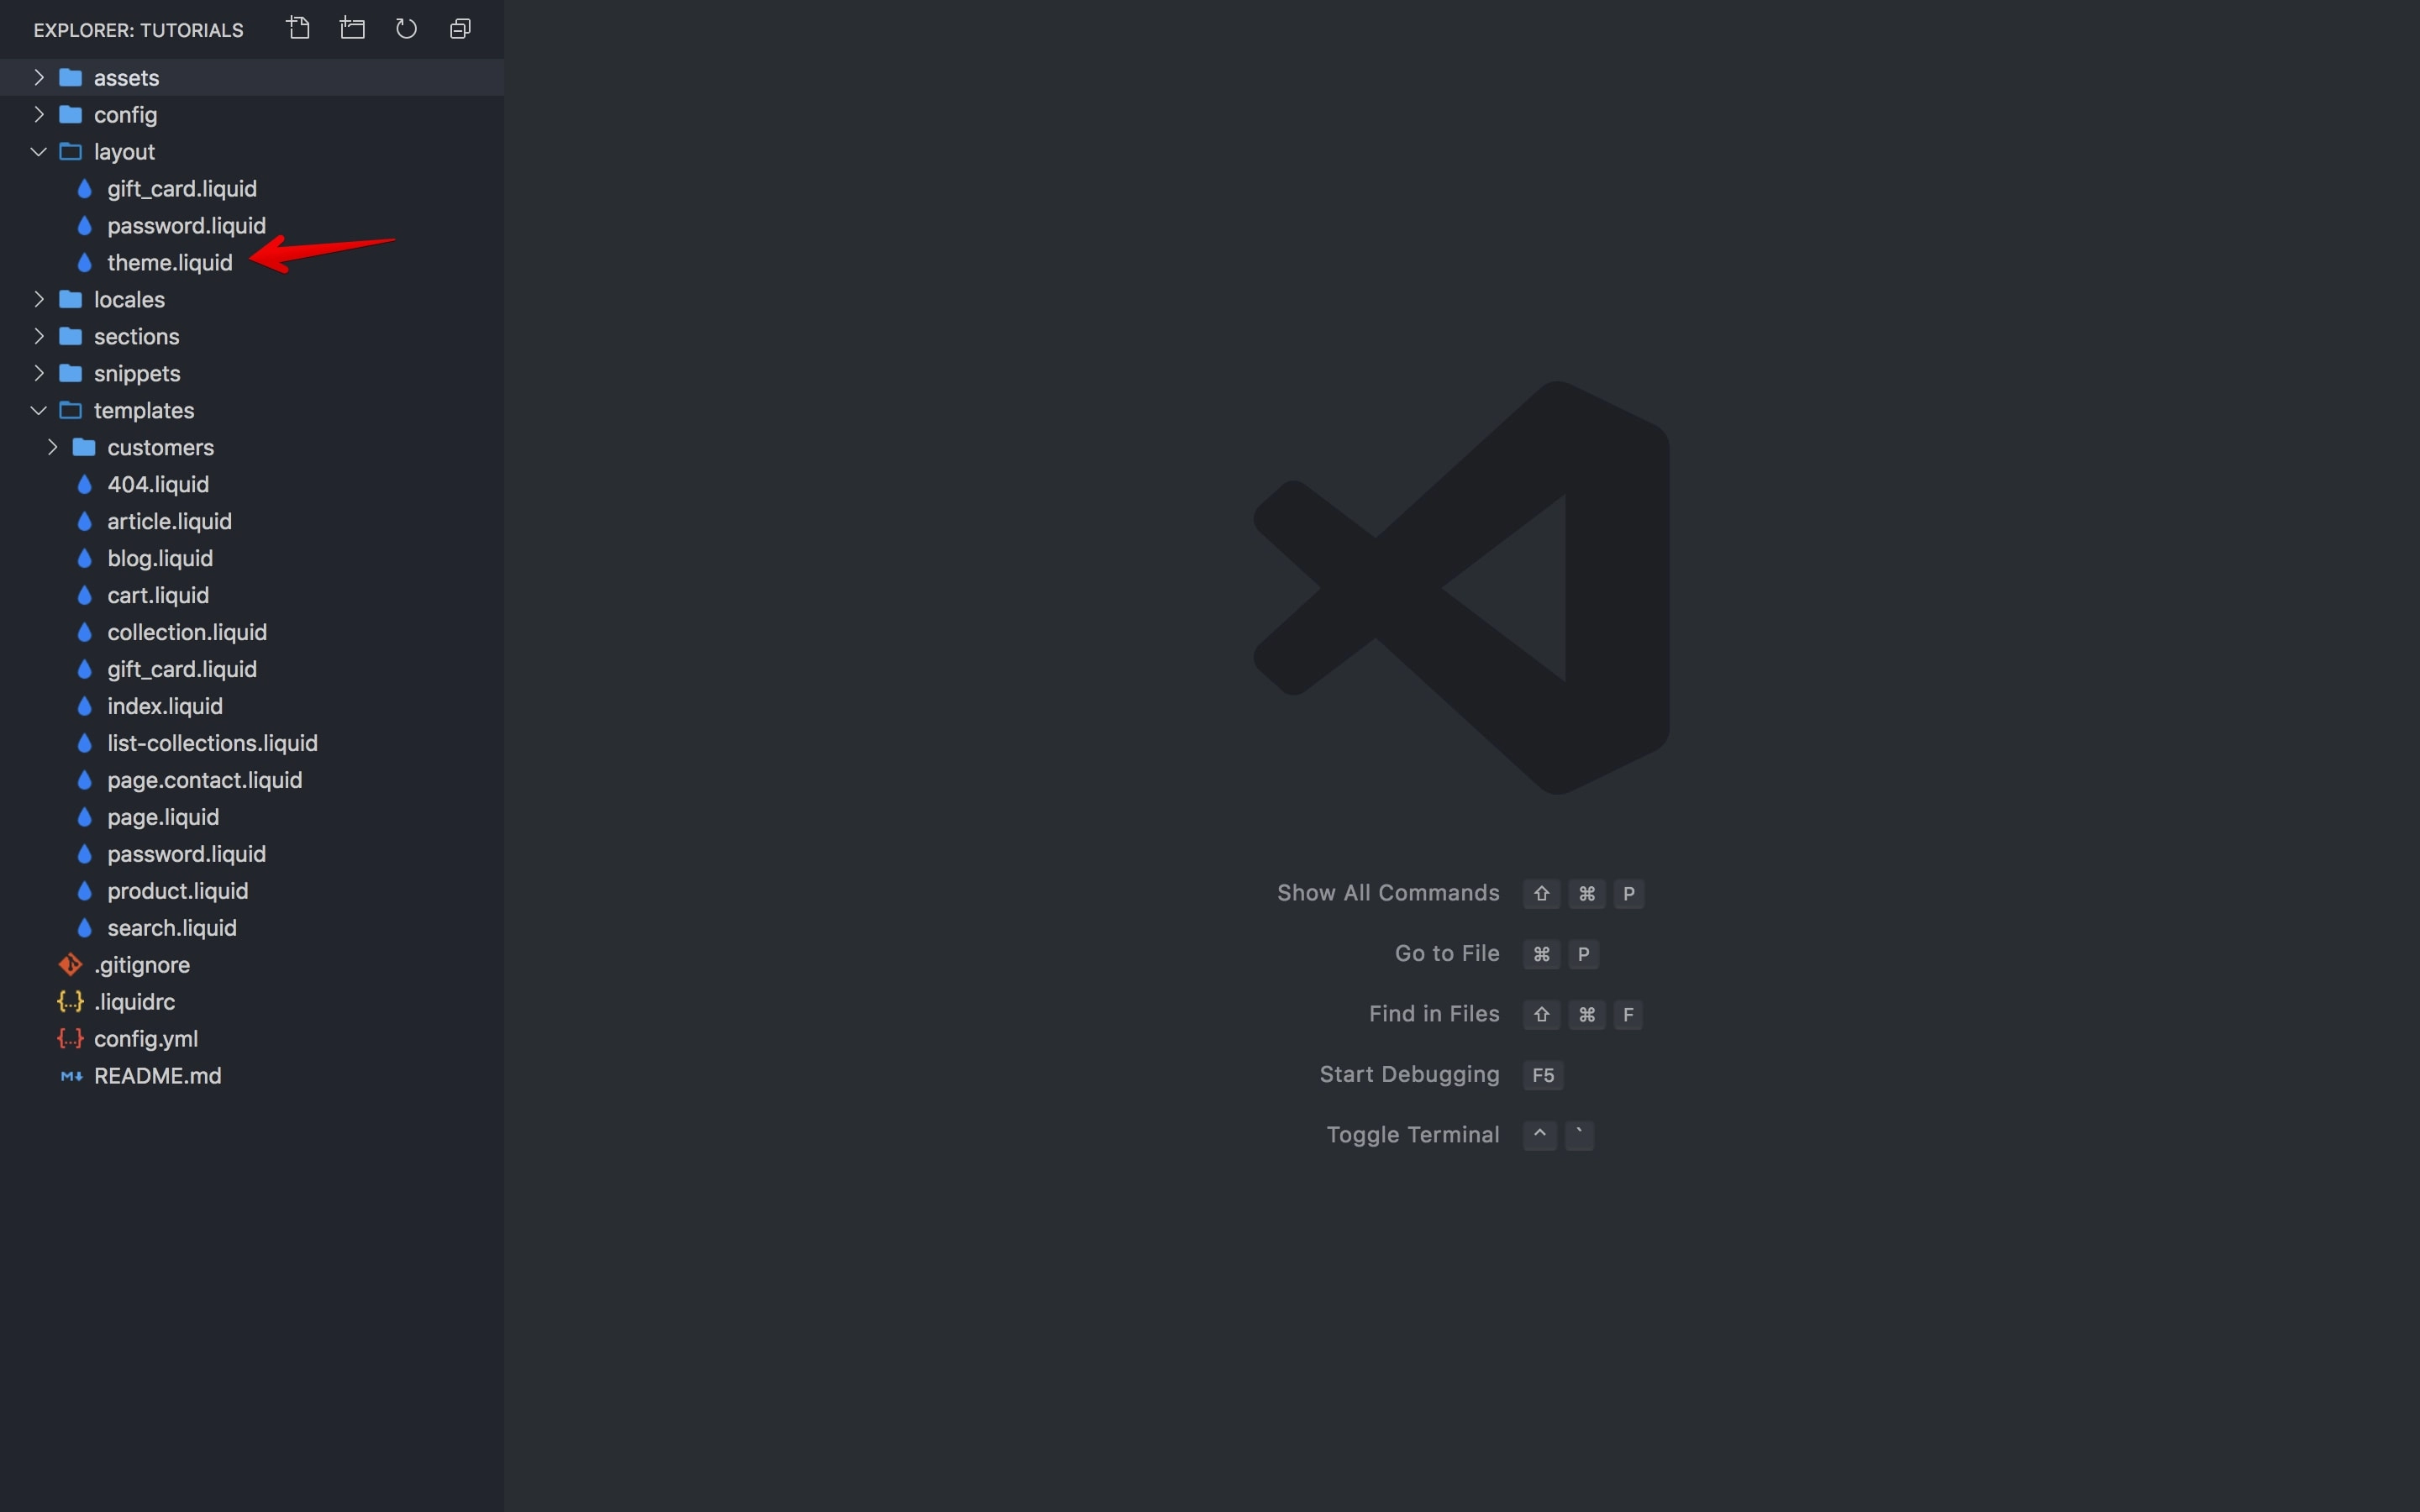Open the README.md file
The image size is (2420, 1512).
pos(157,1076)
